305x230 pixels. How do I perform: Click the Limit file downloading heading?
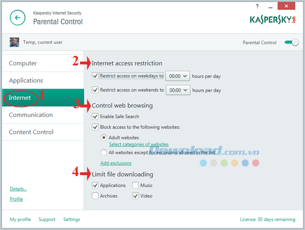click(122, 174)
